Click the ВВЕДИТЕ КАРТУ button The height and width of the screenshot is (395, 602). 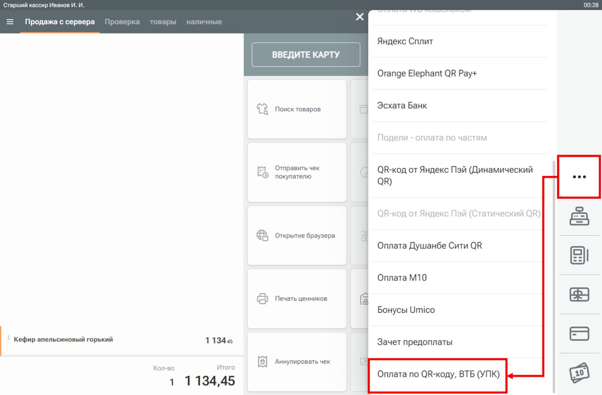306,55
